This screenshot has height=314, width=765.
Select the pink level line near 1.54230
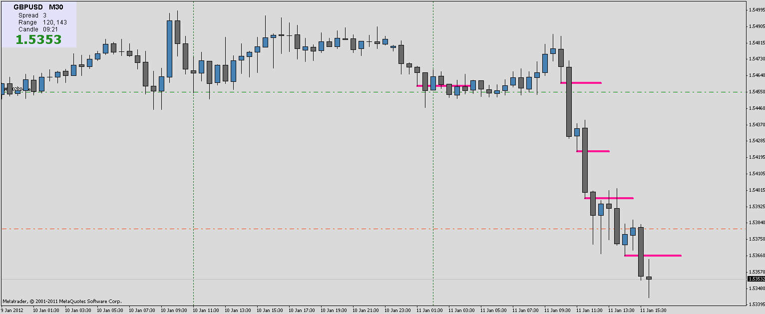point(593,151)
